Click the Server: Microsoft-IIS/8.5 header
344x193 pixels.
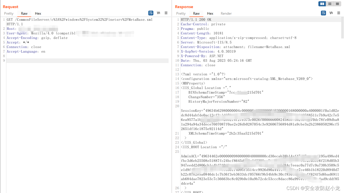pos(206,42)
